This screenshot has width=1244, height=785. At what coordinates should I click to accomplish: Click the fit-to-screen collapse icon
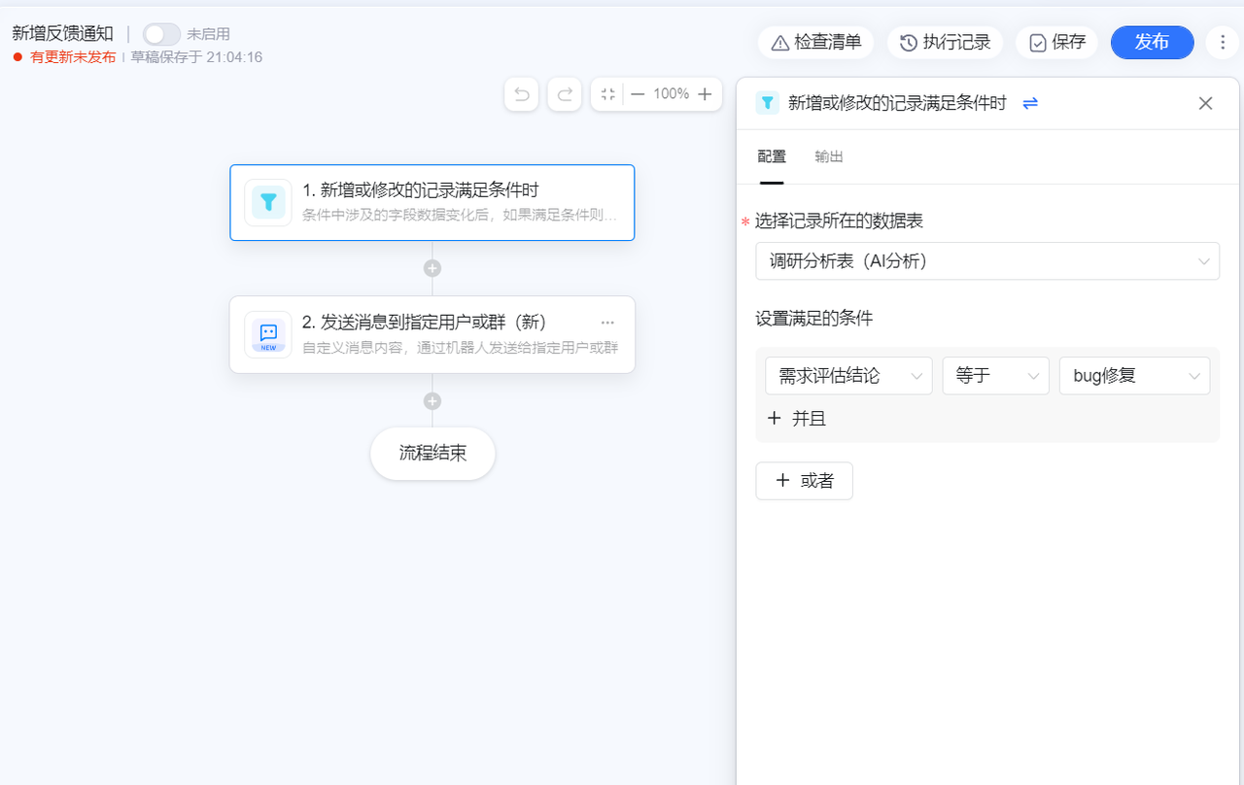click(608, 94)
